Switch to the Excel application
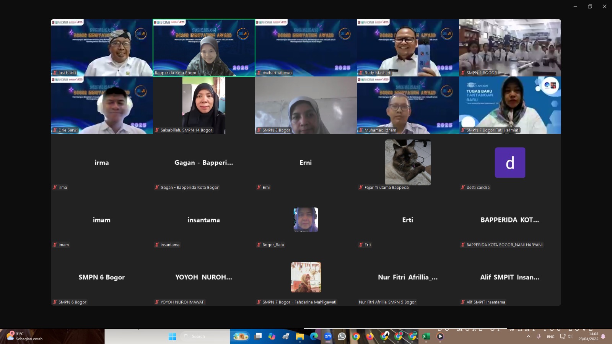Screen dimensions: 612x344 (426, 336)
